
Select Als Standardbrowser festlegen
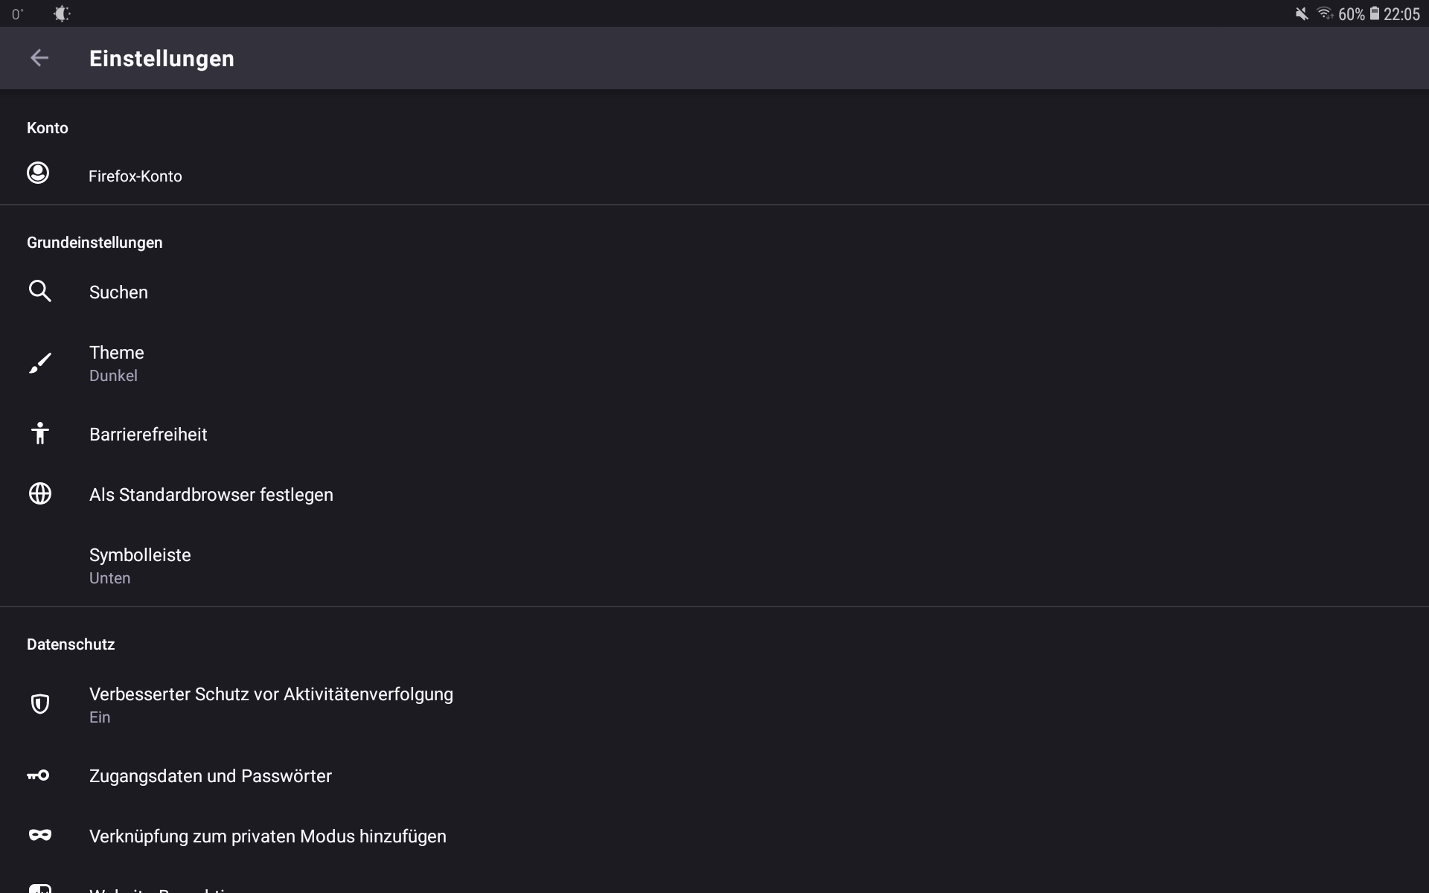click(x=211, y=495)
